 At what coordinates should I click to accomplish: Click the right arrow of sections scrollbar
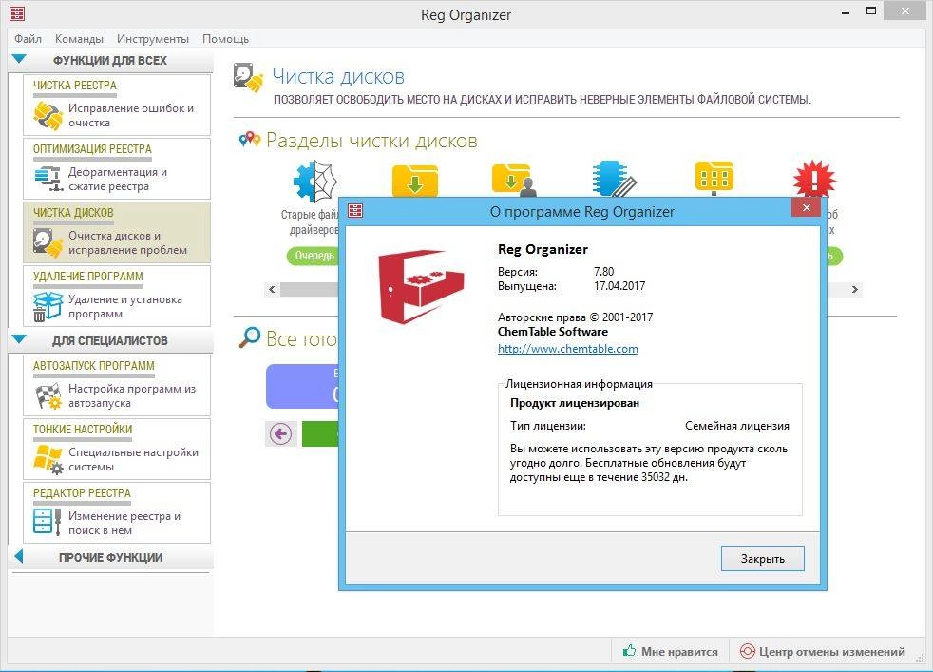(854, 289)
